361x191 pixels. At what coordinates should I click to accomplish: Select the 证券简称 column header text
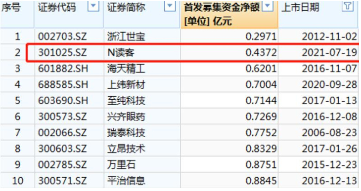[127, 7]
